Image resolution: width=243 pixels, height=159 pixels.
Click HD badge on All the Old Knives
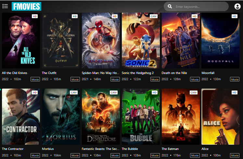pos(35,16)
